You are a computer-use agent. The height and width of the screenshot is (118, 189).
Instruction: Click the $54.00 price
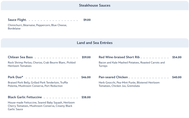click(x=177, y=57)
